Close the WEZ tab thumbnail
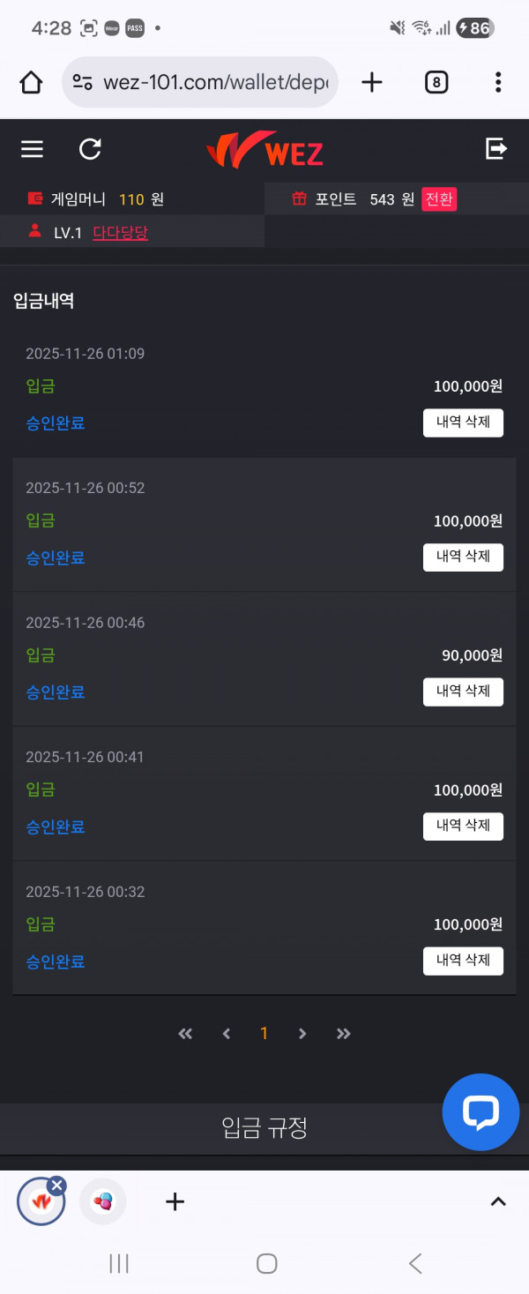Viewport: 529px width, 1294px height. [x=57, y=1185]
